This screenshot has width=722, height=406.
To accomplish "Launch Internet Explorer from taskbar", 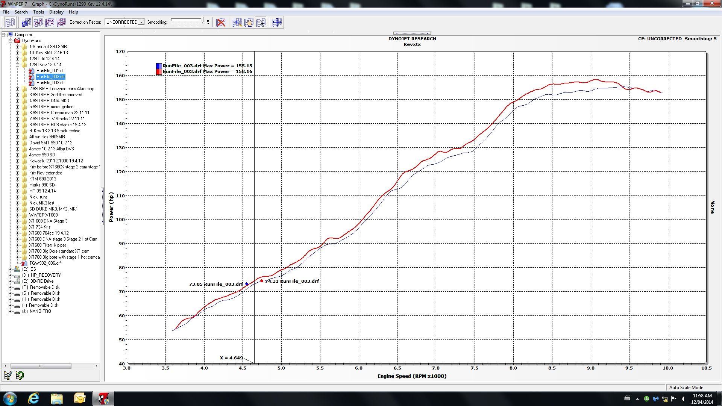I will 33,398.
